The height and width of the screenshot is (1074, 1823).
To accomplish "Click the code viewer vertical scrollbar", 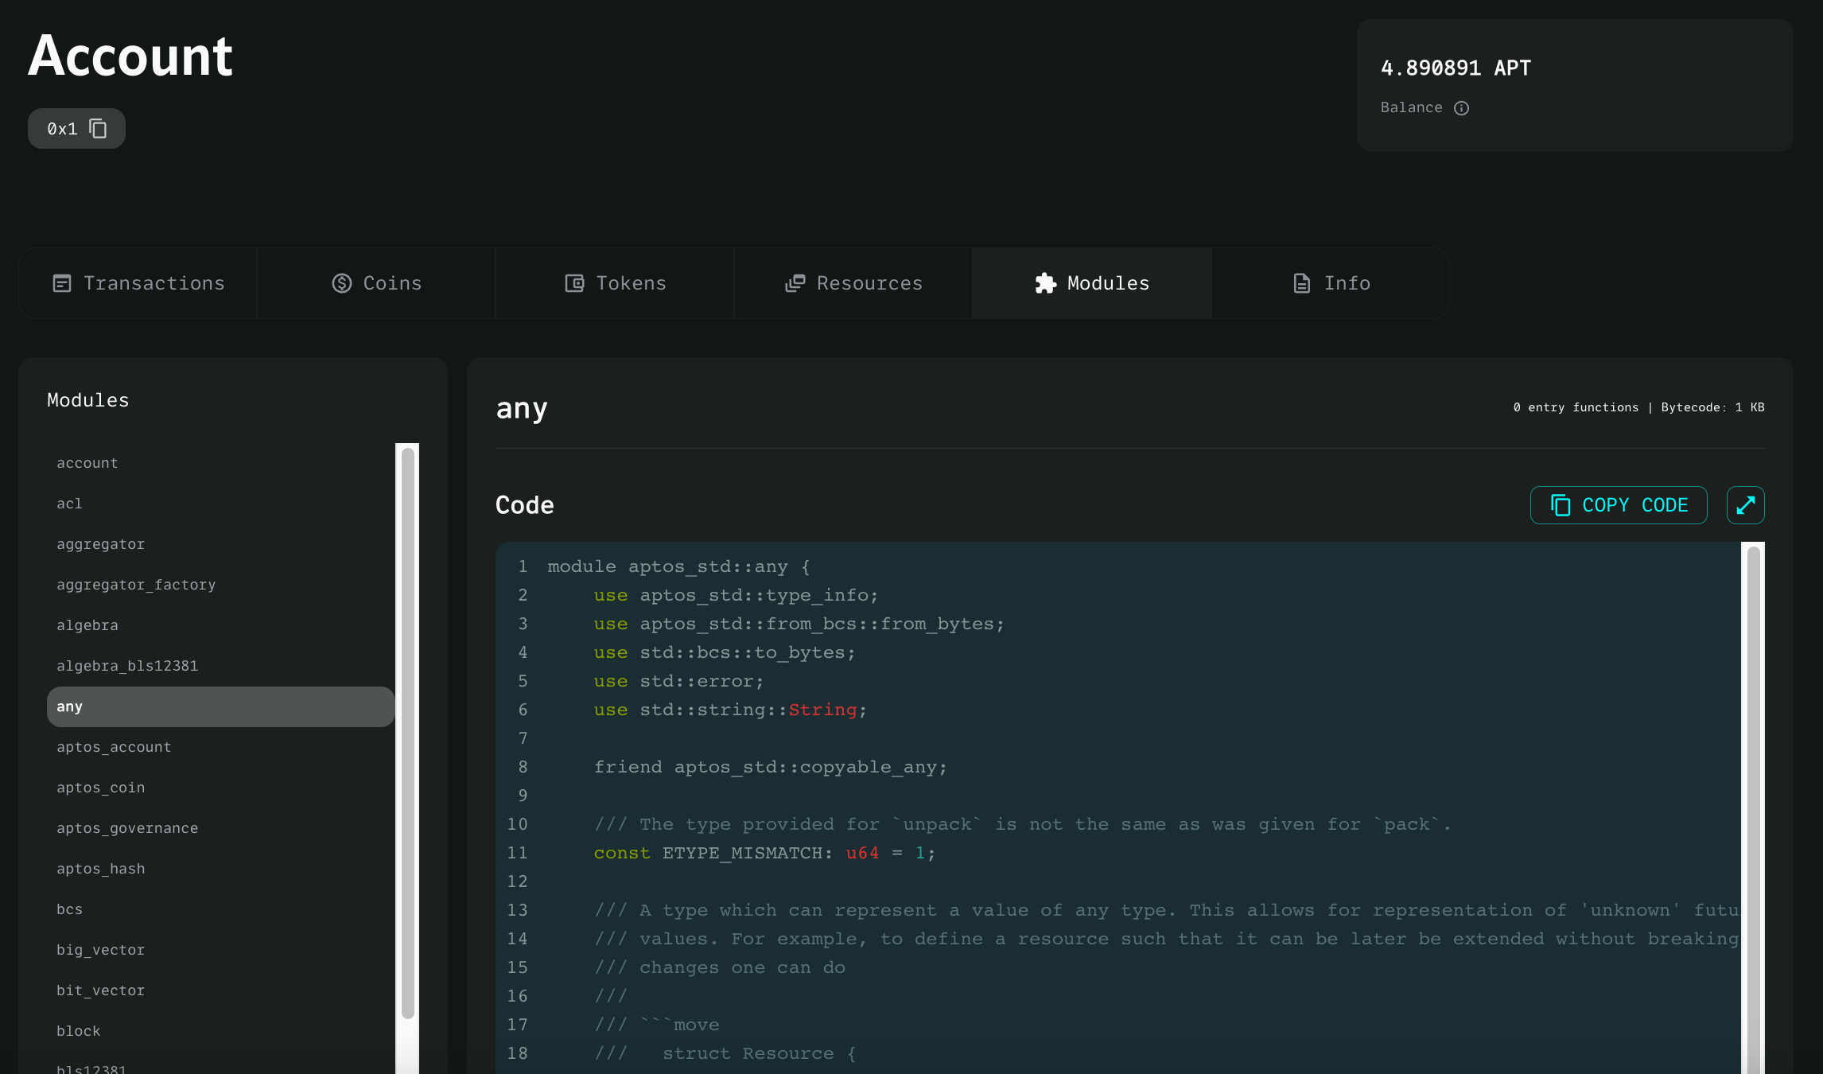I will (1753, 796).
